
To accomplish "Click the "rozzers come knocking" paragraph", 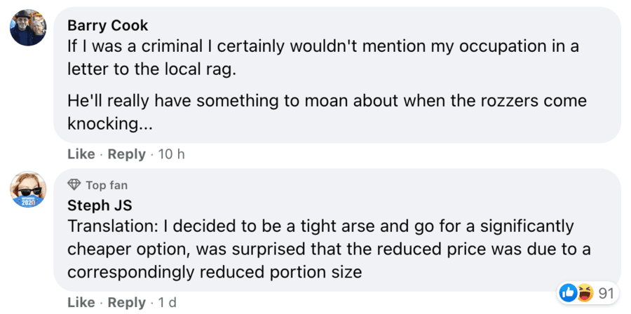I will (326, 112).
